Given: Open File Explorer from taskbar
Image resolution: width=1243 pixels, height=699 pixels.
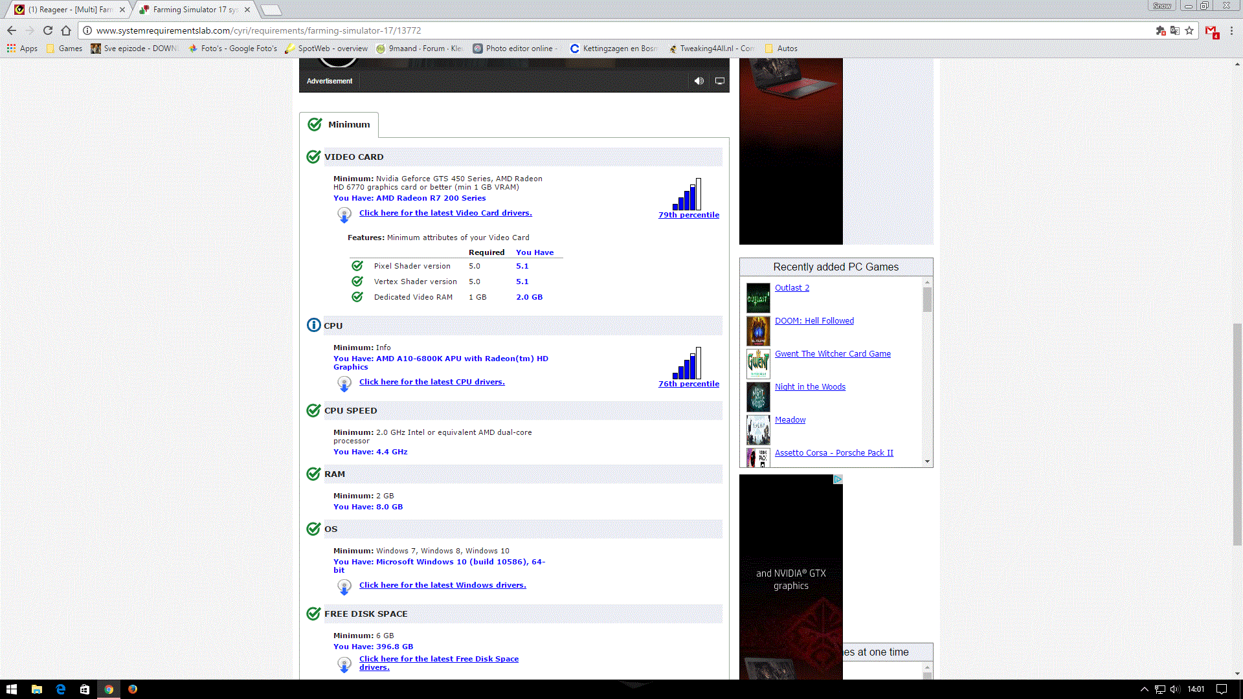Looking at the screenshot, I should click(37, 689).
